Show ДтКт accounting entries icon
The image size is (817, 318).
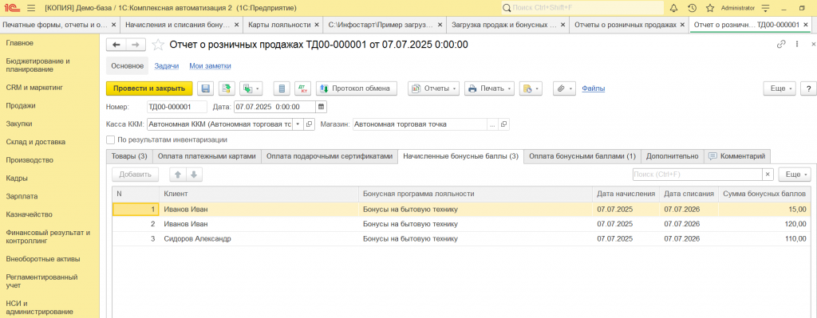[303, 88]
